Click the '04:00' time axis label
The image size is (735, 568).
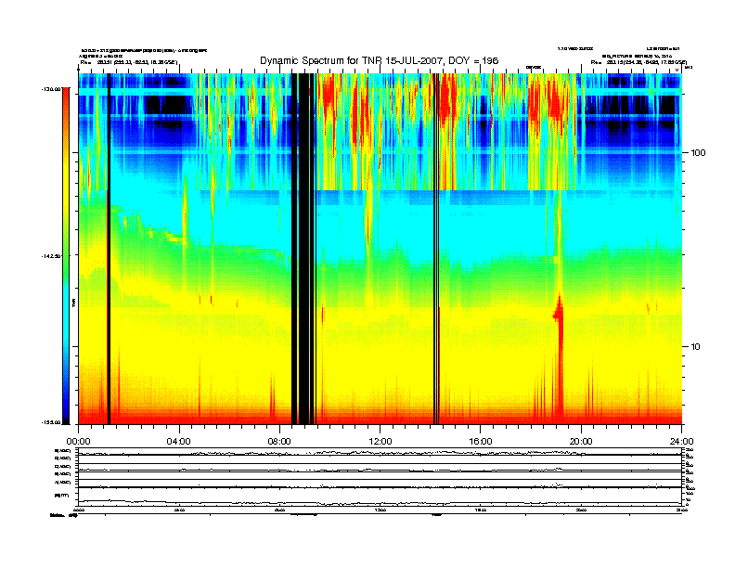pyautogui.click(x=179, y=442)
